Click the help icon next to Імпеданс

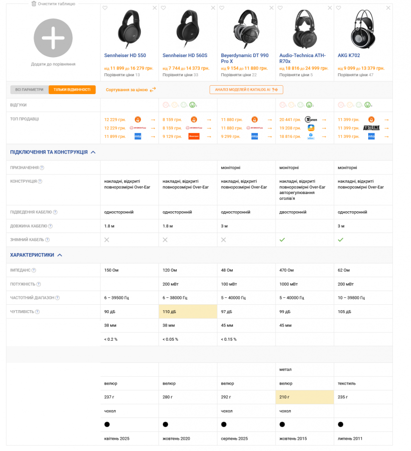click(x=34, y=270)
